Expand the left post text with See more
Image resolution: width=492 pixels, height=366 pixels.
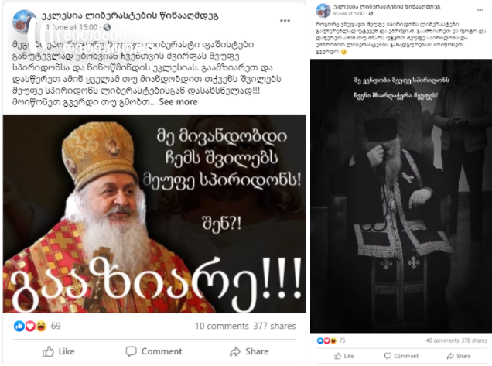tap(178, 102)
